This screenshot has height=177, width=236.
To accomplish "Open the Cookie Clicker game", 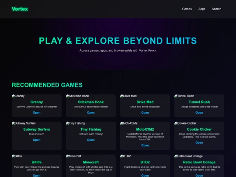I will coord(199,142).
